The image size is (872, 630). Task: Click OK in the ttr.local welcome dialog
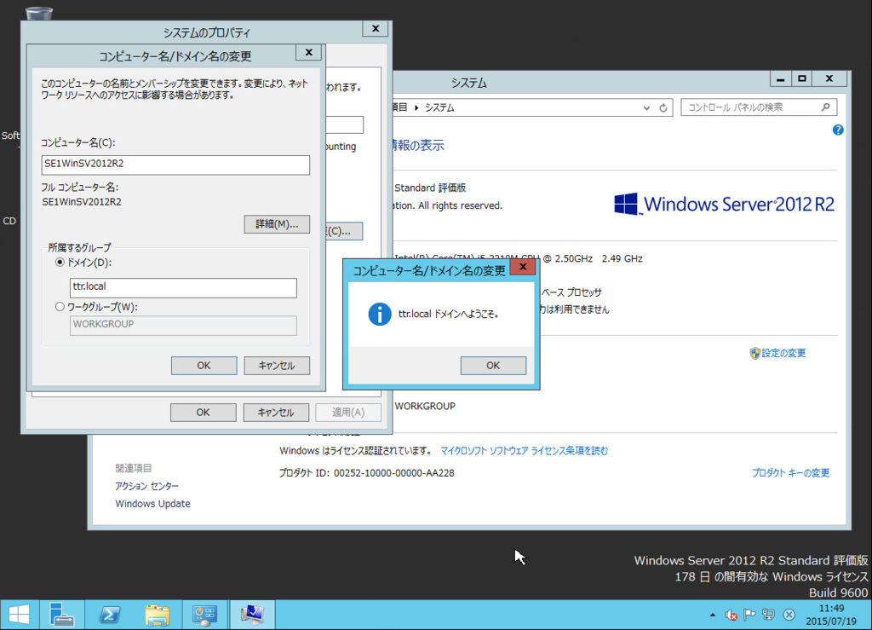click(493, 366)
